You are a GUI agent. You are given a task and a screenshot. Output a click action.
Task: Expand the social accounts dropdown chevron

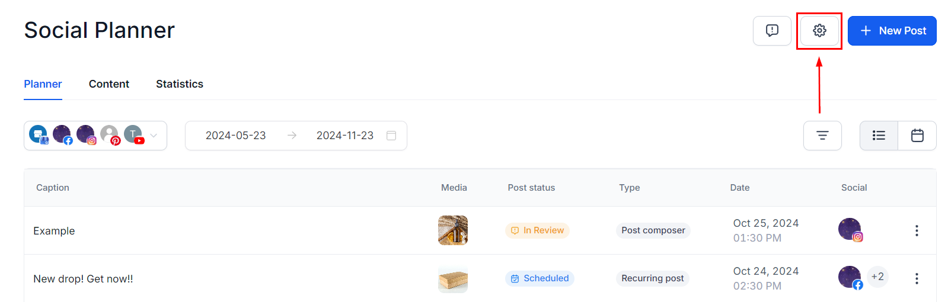point(154,136)
